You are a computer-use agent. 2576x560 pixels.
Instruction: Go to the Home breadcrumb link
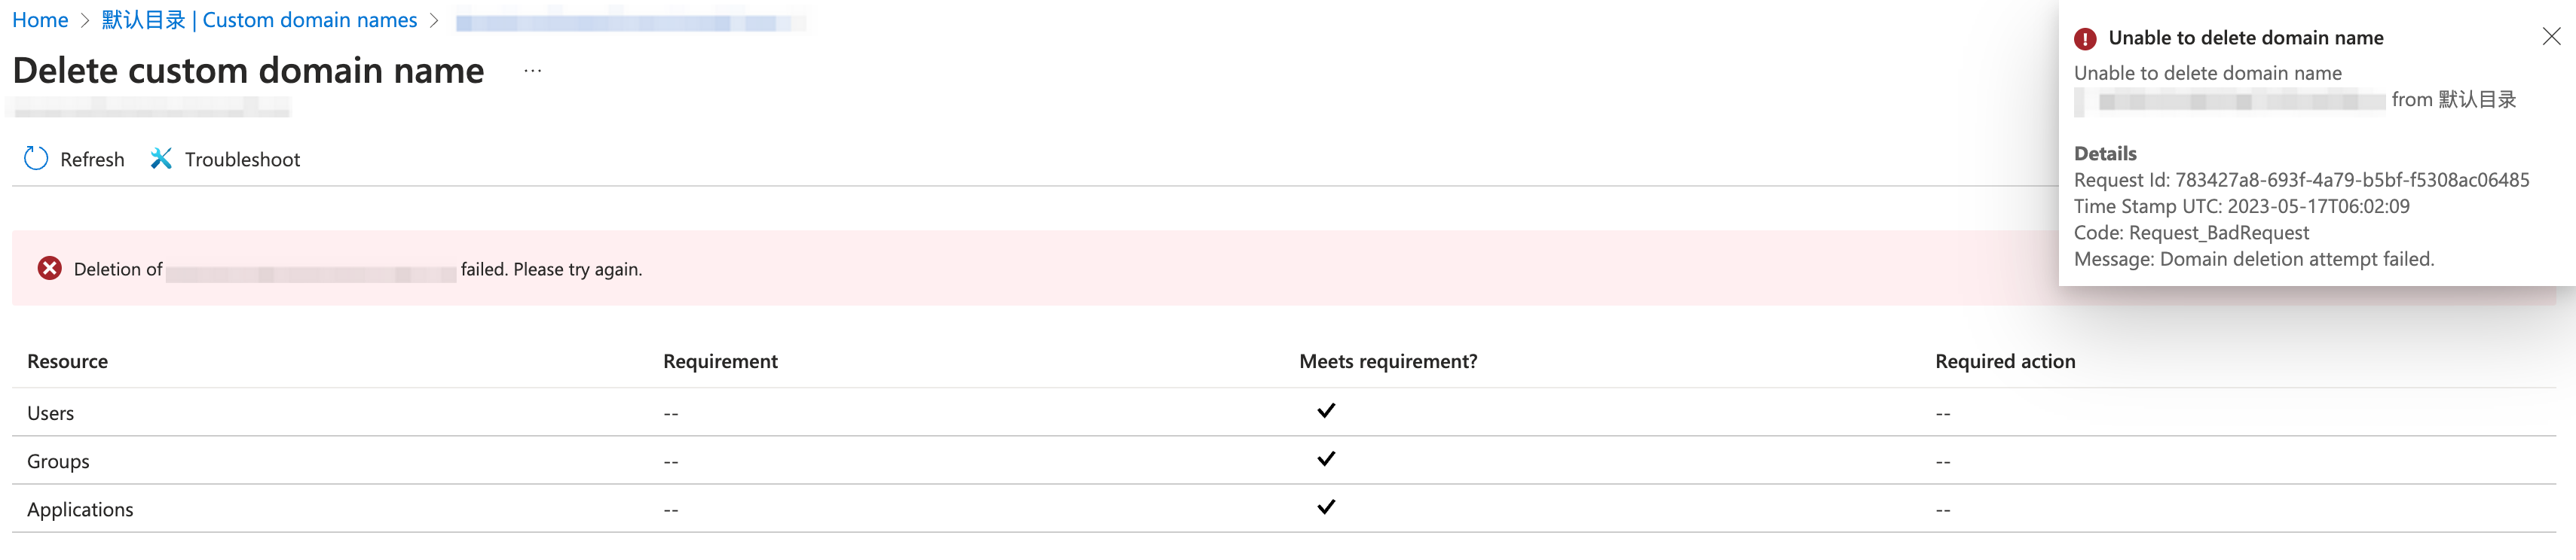[x=40, y=20]
